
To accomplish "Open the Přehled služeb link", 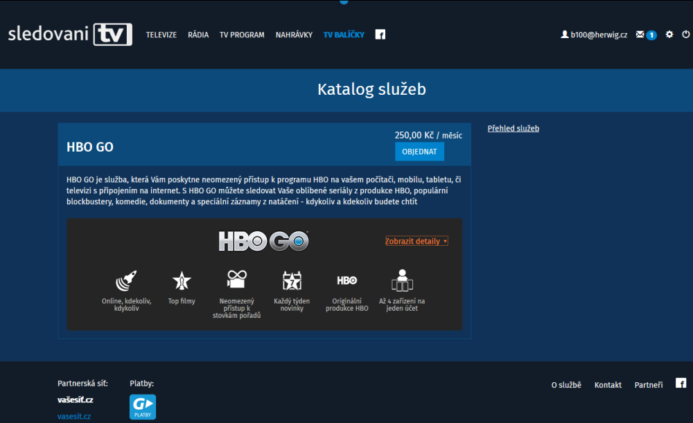I will click(x=513, y=129).
